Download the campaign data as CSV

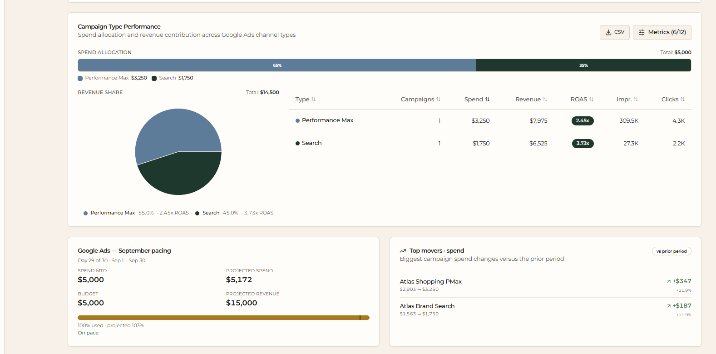614,32
